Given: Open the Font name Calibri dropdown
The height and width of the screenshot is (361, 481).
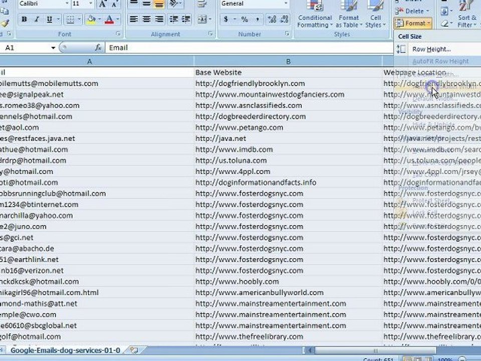Looking at the screenshot, I should coord(67,4).
